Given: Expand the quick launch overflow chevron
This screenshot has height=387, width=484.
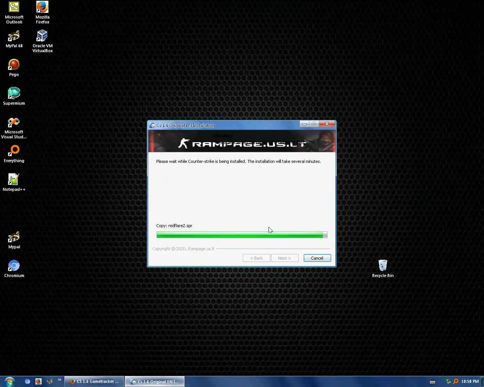Looking at the screenshot, I should tap(59, 380).
